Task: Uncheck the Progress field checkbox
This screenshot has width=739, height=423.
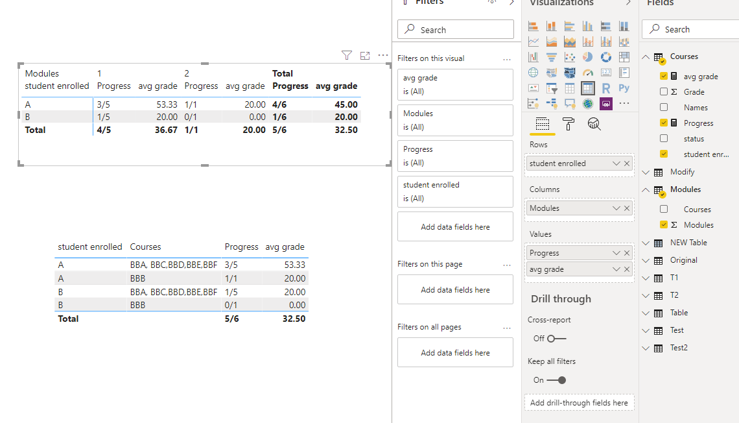Action: [664, 123]
